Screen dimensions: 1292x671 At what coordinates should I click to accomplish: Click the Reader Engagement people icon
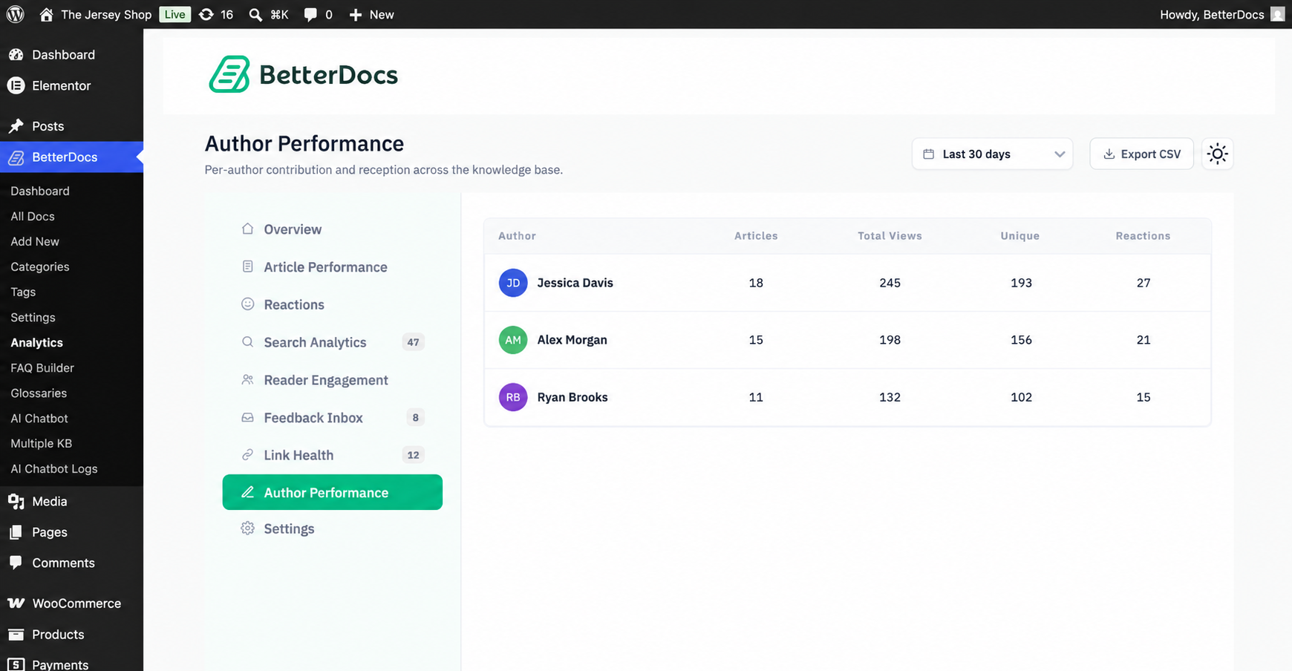pos(248,379)
